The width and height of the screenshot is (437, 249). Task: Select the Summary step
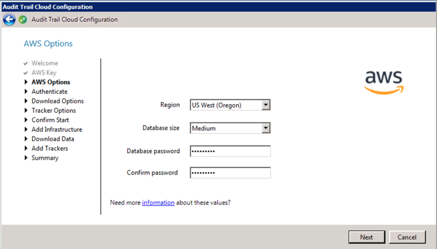coord(45,158)
